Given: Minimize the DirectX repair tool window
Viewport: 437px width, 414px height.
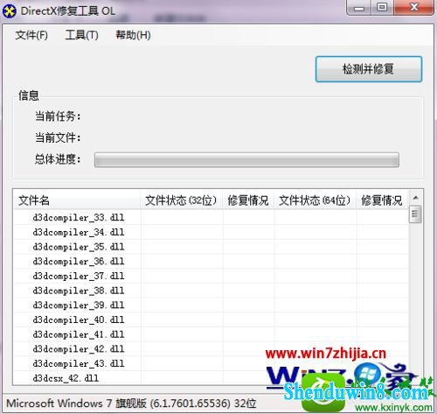Looking at the screenshot, I should pyautogui.click(x=359, y=7).
